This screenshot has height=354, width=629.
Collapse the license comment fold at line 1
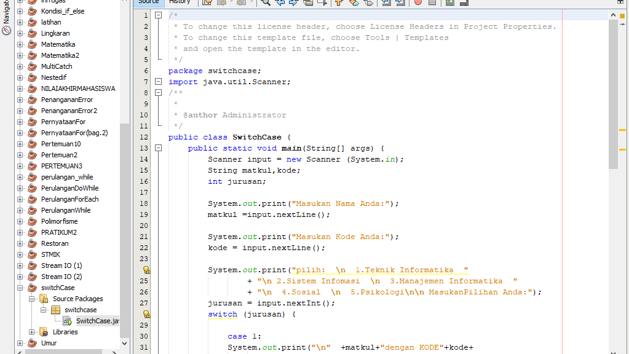click(159, 15)
